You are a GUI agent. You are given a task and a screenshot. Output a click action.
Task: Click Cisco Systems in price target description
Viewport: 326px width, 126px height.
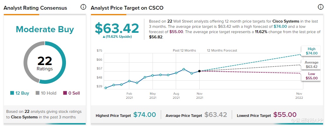286,21
